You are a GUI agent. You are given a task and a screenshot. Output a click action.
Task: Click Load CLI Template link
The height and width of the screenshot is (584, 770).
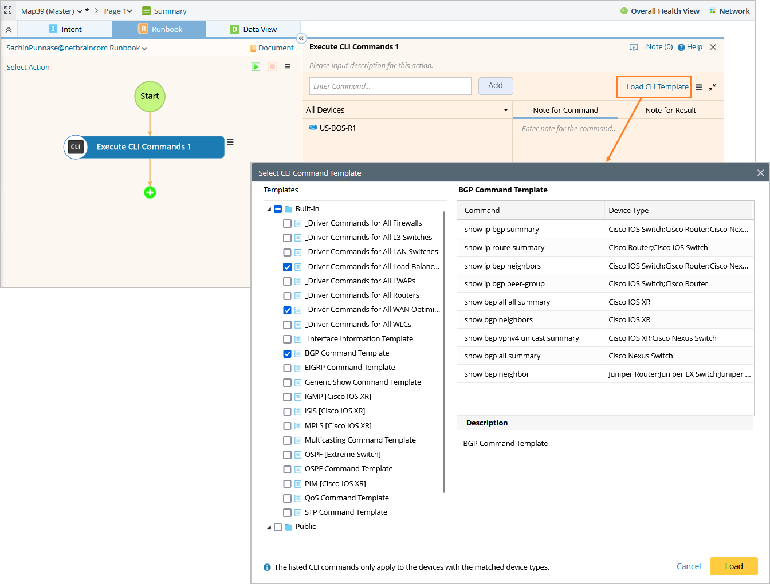click(x=658, y=87)
